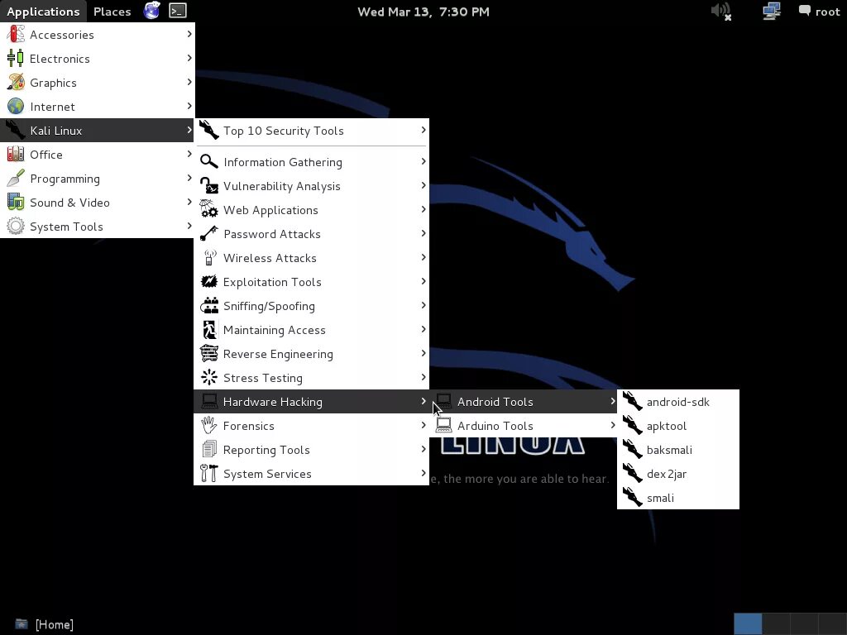Click the Web Applications gears icon
This screenshot has width=847, height=635.
(x=209, y=210)
